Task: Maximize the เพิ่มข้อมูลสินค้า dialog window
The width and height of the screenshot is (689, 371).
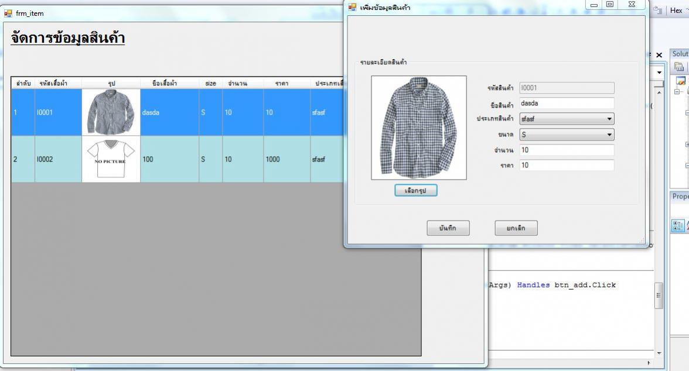Action: pos(610,5)
